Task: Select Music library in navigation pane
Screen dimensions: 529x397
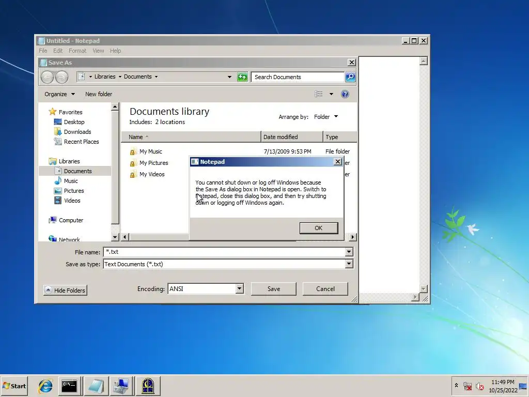Action: pyautogui.click(x=70, y=180)
